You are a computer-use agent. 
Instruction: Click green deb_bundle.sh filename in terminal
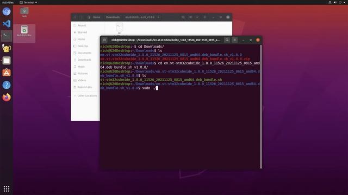[x=161, y=80]
